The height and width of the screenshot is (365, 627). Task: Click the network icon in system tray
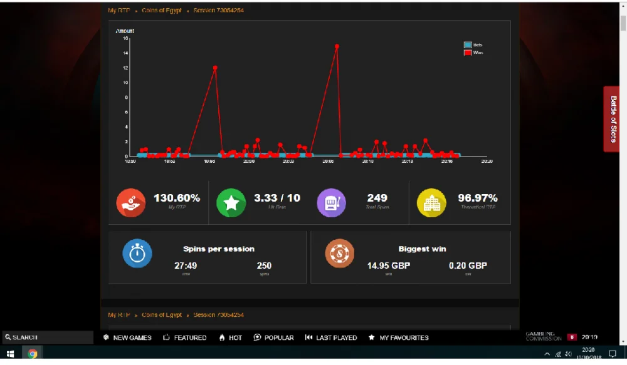[x=558, y=354]
